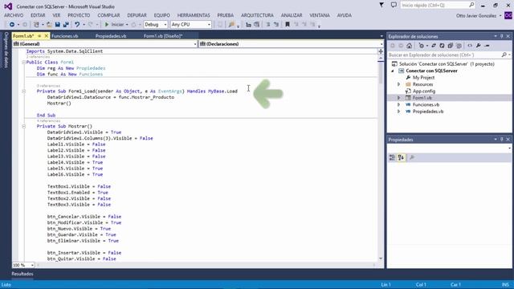The height and width of the screenshot is (289, 514).
Task: Click the View Code icon in Solution Explorer
Action: (470, 46)
